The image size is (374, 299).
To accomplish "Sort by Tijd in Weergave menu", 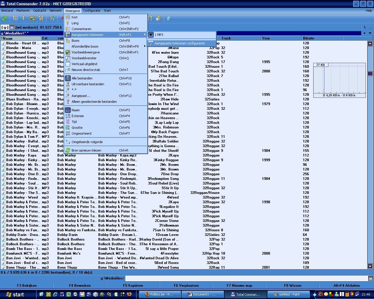I will [106, 122].
